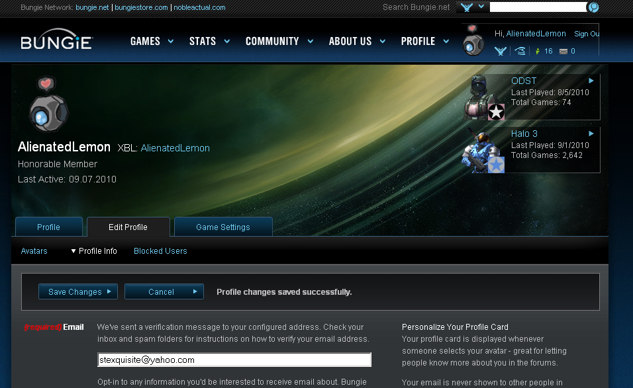Open the GAMES menu
The image size is (633, 388).
point(145,41)
